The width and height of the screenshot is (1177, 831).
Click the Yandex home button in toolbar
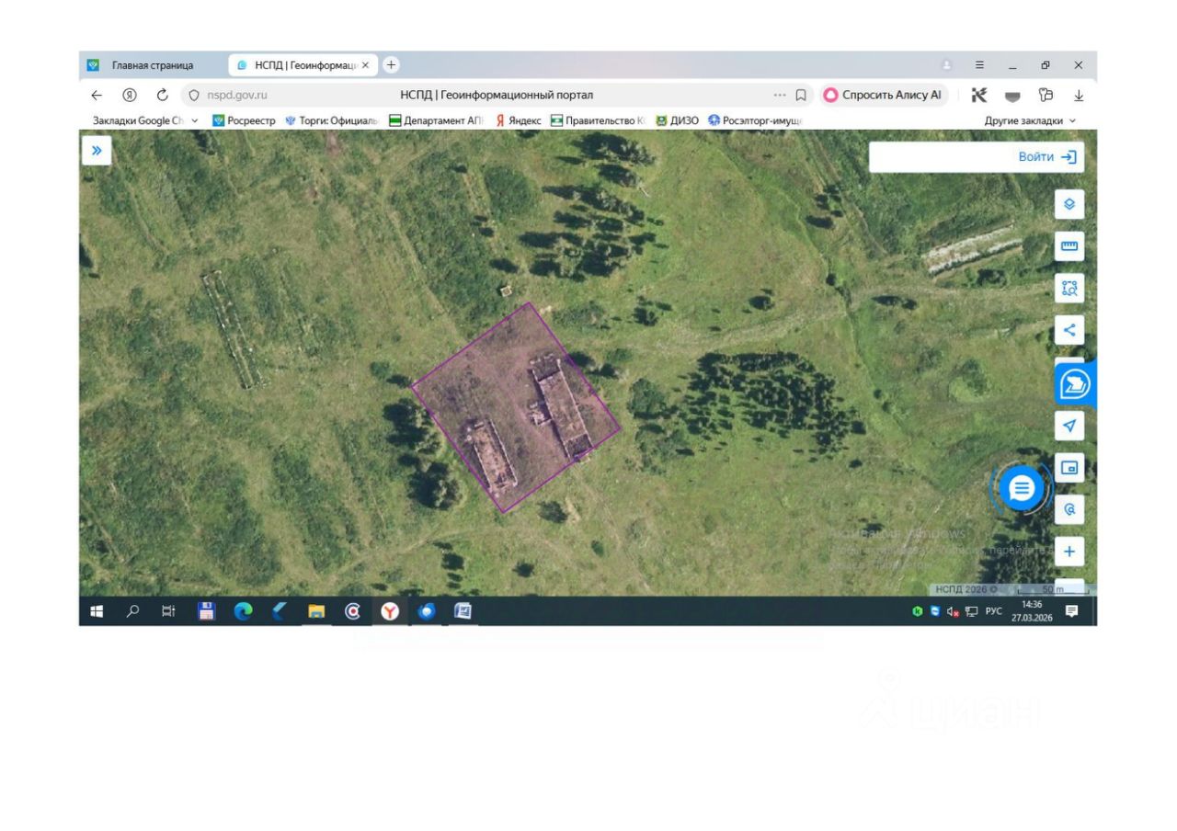(x=130, y=95)
